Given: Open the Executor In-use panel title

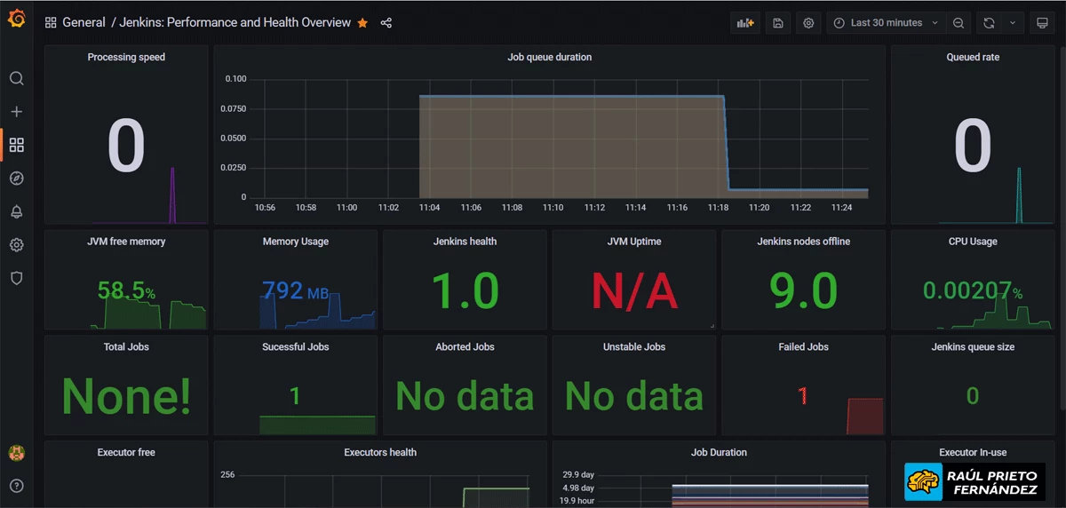Looking at the screenshot, I should pos(973,453).
